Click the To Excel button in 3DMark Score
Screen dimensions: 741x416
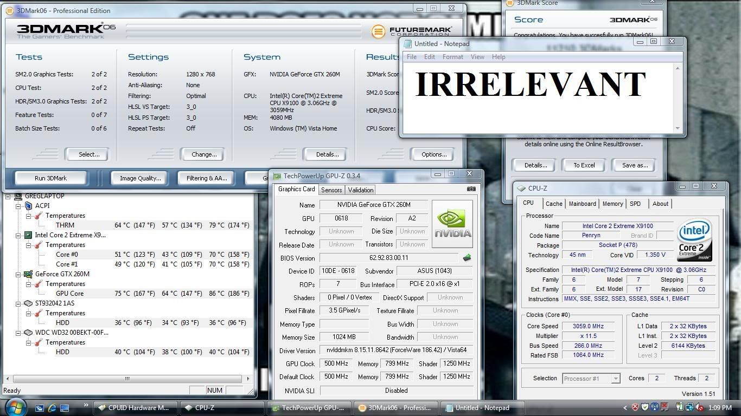tap(584, 165)
